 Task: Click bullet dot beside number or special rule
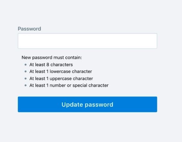point(26,85)
